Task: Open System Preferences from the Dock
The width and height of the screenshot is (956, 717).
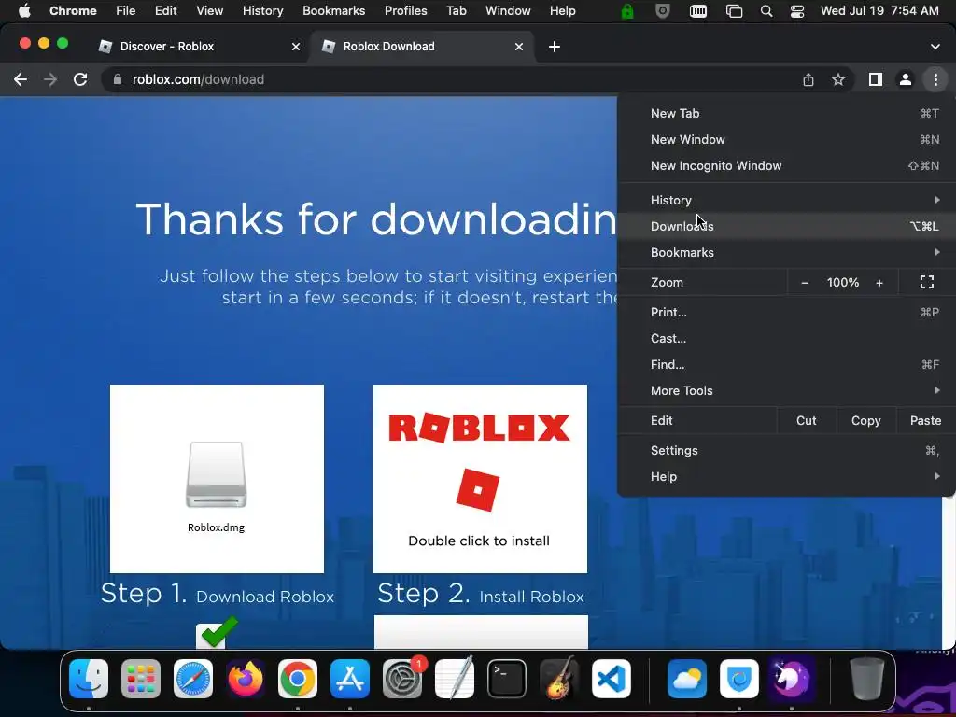Action: coord(402,679)
